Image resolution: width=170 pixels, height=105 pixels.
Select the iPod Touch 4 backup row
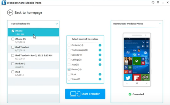[33, 49]
